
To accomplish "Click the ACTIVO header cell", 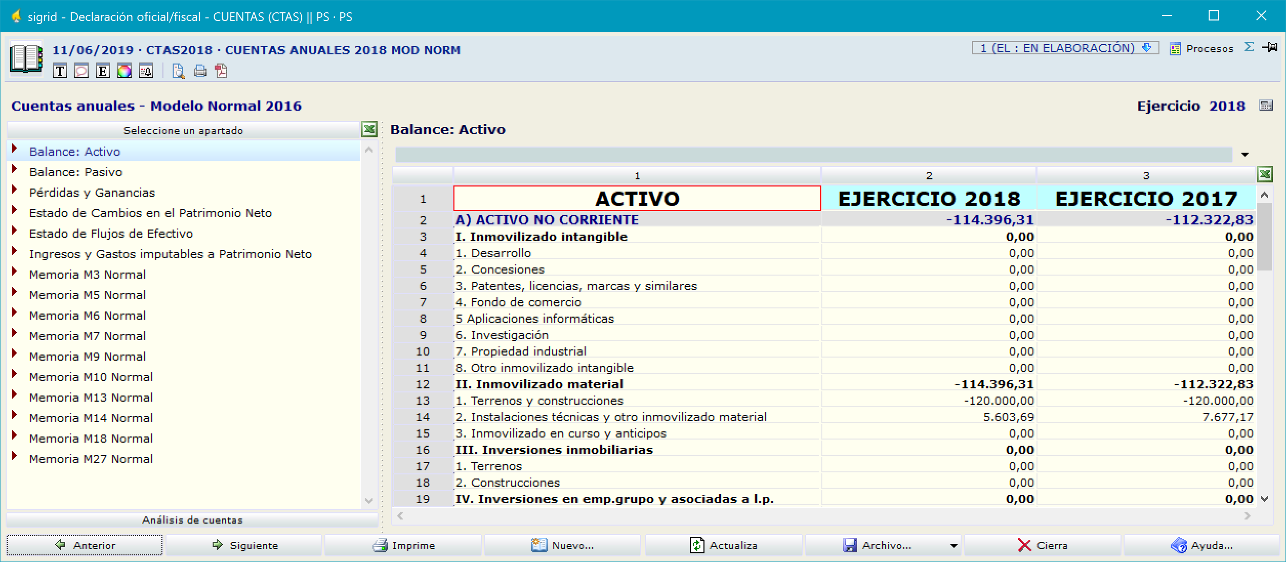I will [637, 198].
